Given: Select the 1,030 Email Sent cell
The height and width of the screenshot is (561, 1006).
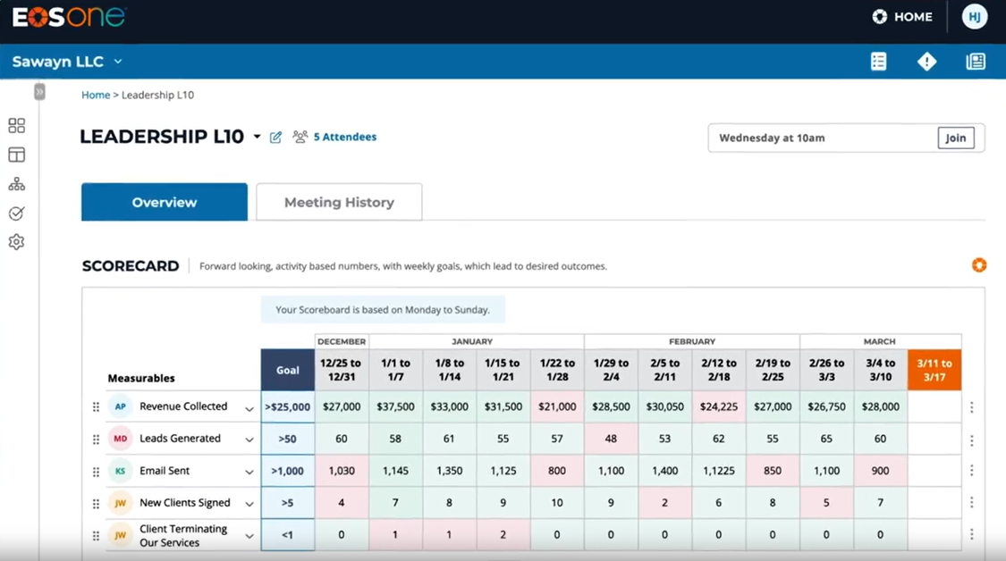Looking at the screenshot, I should (x=342, y=471).
